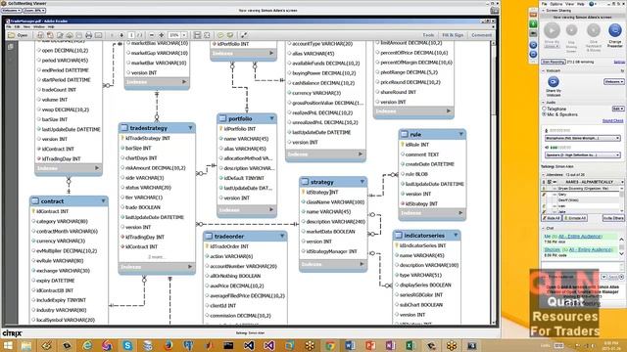
Task: Collapse the Audio section header
Action: (544, 102)
